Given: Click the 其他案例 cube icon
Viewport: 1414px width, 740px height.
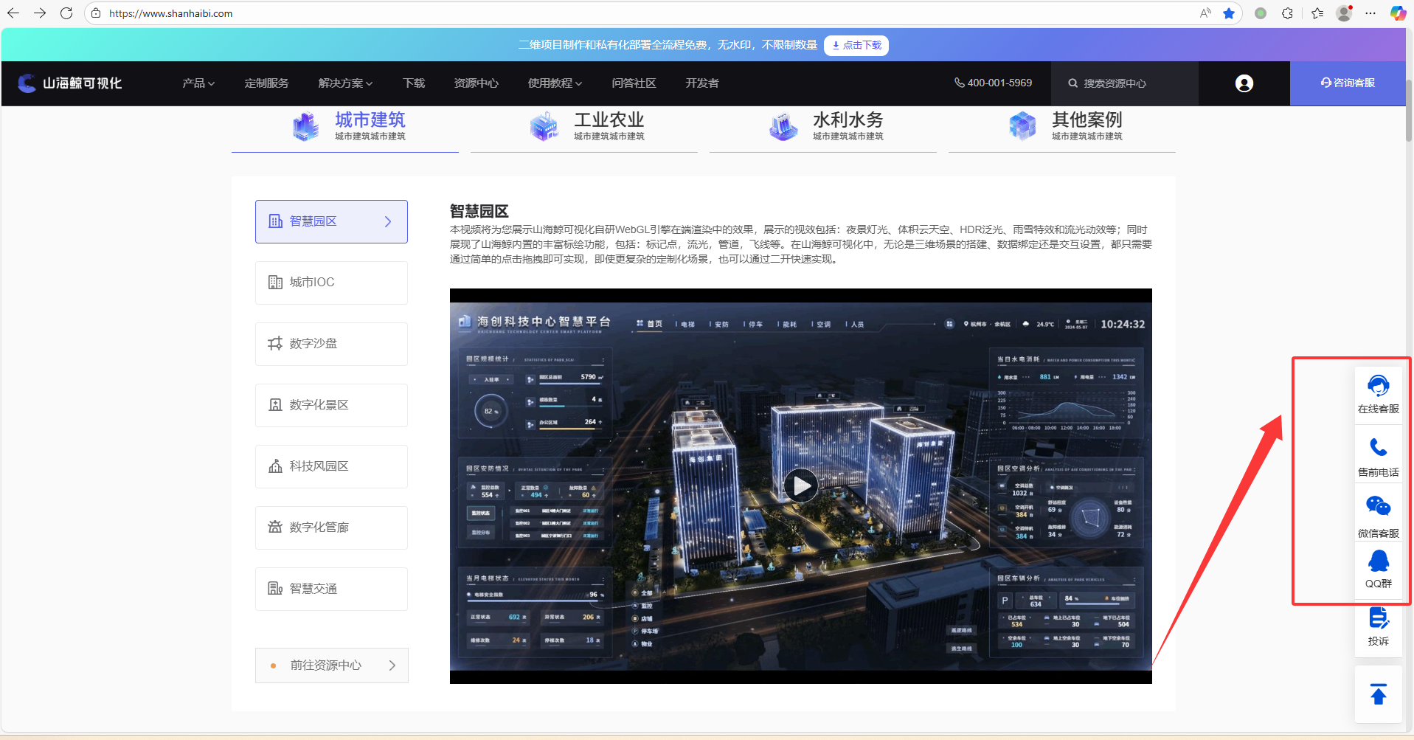Looking at the screenshot, I should coord(1022,126).
